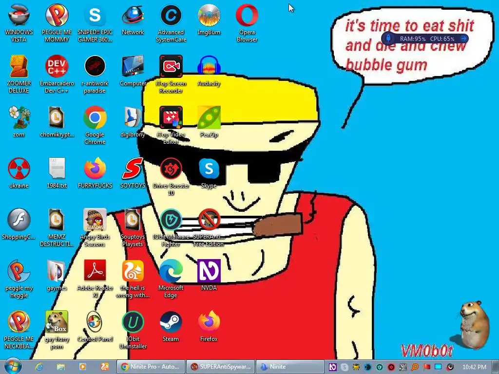Click the UC Browser taskbar pin

105,367
